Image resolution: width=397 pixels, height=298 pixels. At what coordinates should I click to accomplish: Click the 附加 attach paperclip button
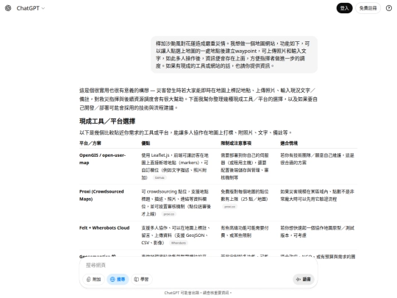pos(93,280)
